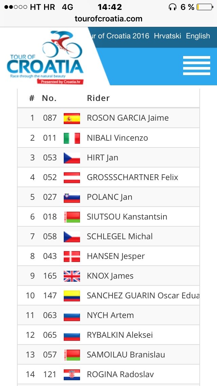
Task: Tap the Colombian flag beside Sanchez Guarin
Action: click(x=72, y=296)
